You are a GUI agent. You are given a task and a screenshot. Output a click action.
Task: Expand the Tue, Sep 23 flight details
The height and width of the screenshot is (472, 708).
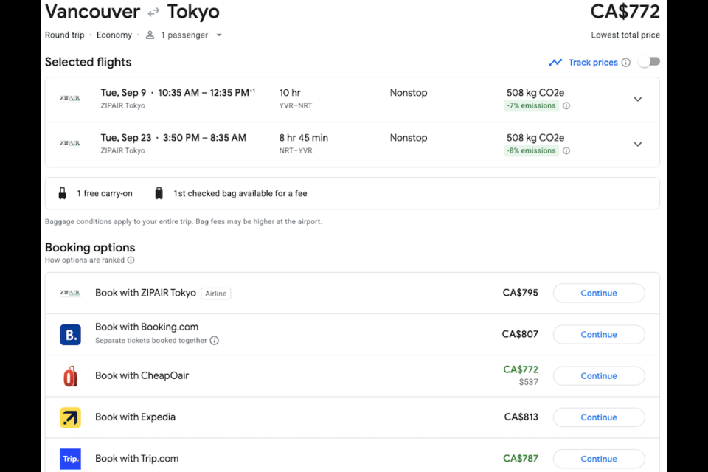(637, 145)
